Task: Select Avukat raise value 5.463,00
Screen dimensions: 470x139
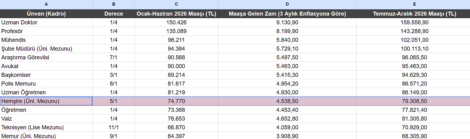Action: click(x=287, y=66)
